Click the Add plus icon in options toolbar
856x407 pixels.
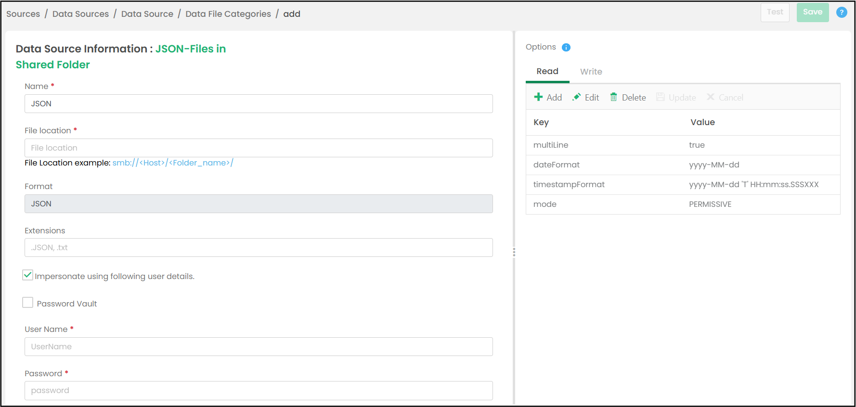coord(538,97)
